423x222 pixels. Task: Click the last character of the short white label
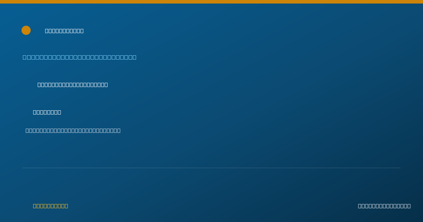pos(59,112)
